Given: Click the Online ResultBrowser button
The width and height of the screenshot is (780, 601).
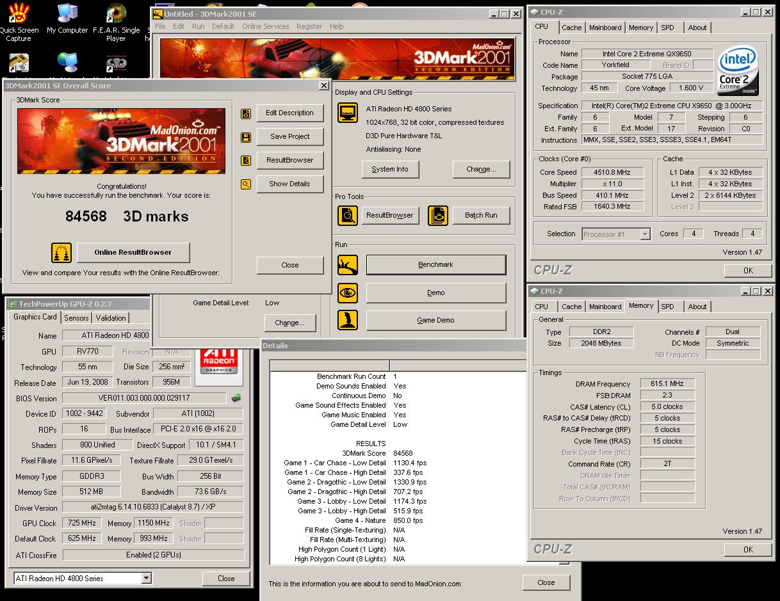Looking at the screenshot, I should [133, 252].
